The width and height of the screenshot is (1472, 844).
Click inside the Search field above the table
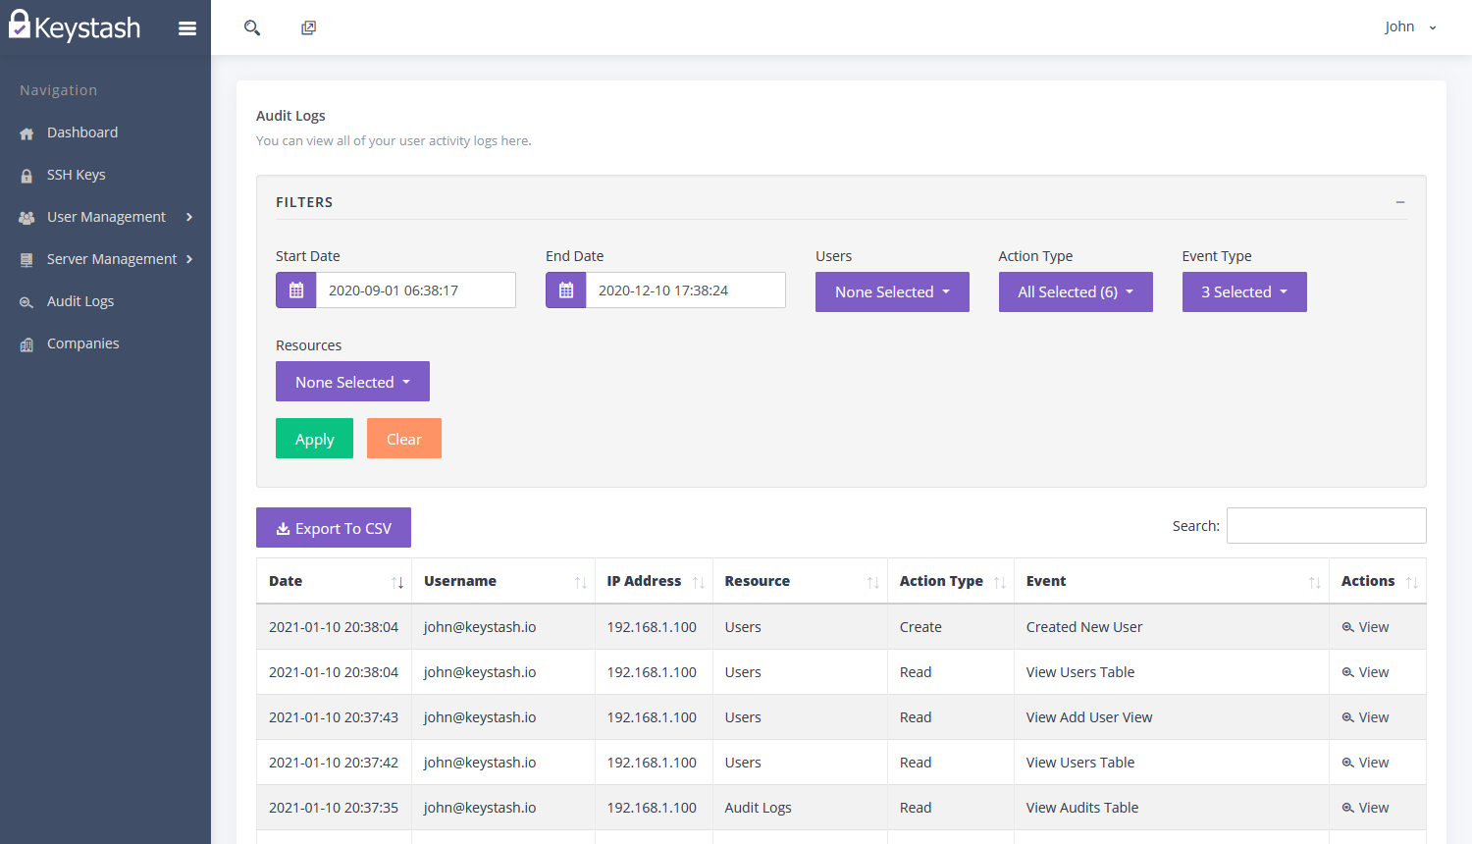(1327, 525)
